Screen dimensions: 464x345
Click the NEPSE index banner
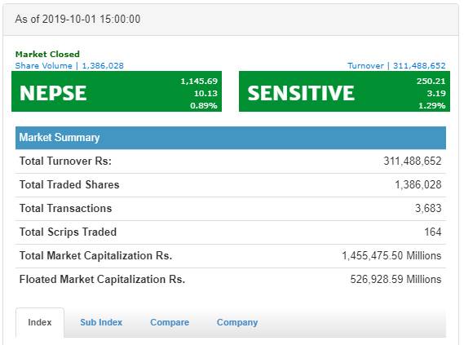[117, 91]
